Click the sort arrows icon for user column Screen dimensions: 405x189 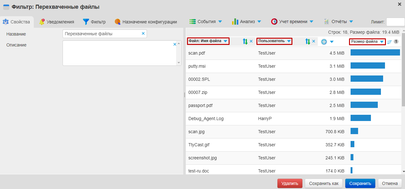[x=308, y=41]
